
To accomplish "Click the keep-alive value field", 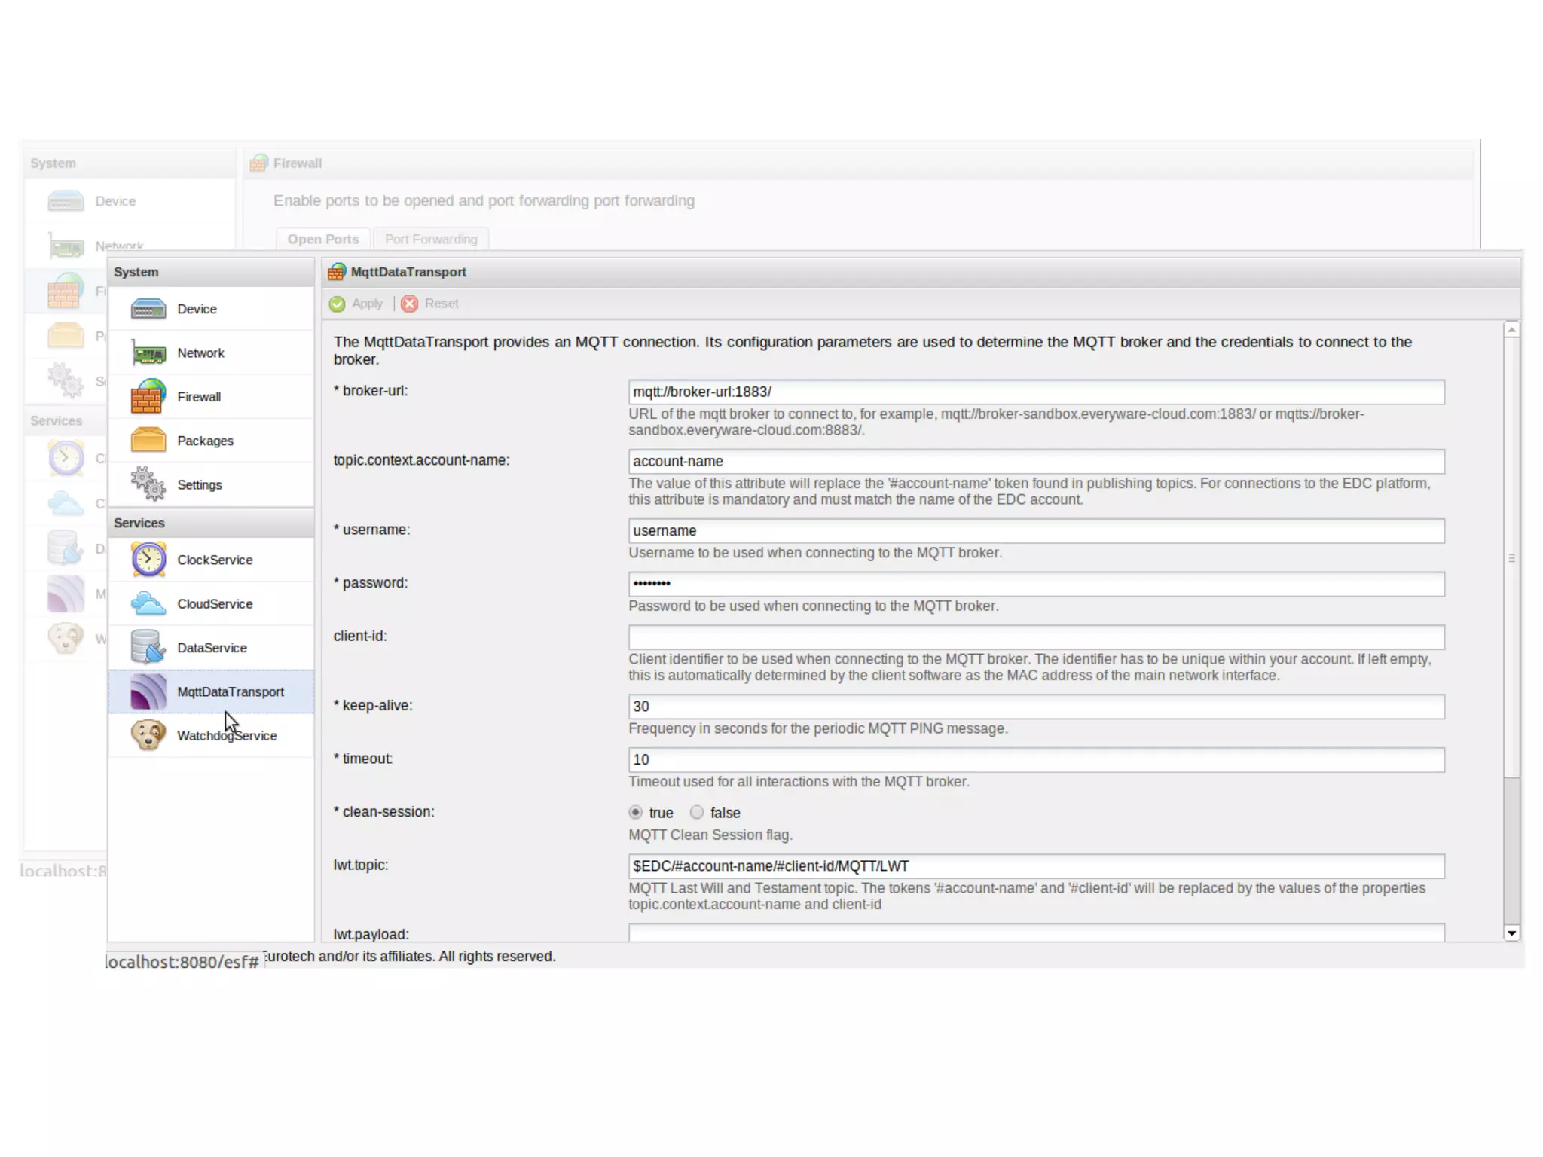I will [1036, 707].
